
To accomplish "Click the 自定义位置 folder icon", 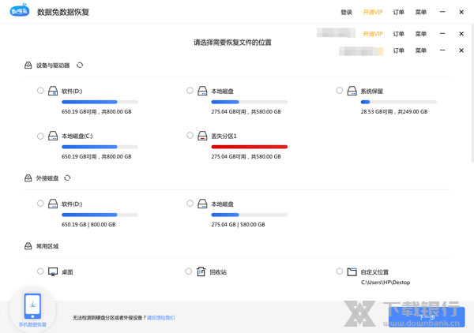I will (352, 271).
